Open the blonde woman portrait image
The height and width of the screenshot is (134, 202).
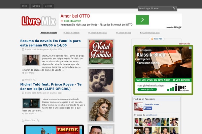click(101, 109)
